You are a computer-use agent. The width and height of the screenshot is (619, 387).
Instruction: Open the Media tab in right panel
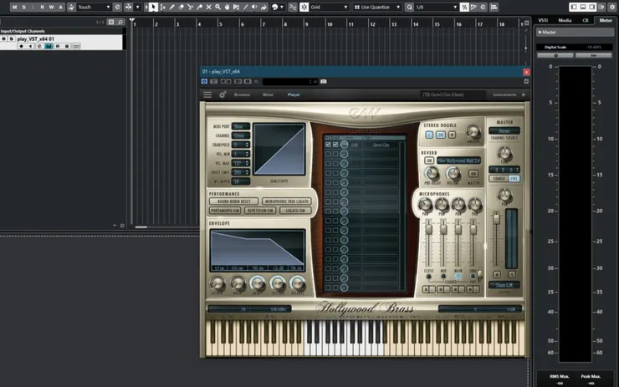pyautogui.click(x=565, y=20)
